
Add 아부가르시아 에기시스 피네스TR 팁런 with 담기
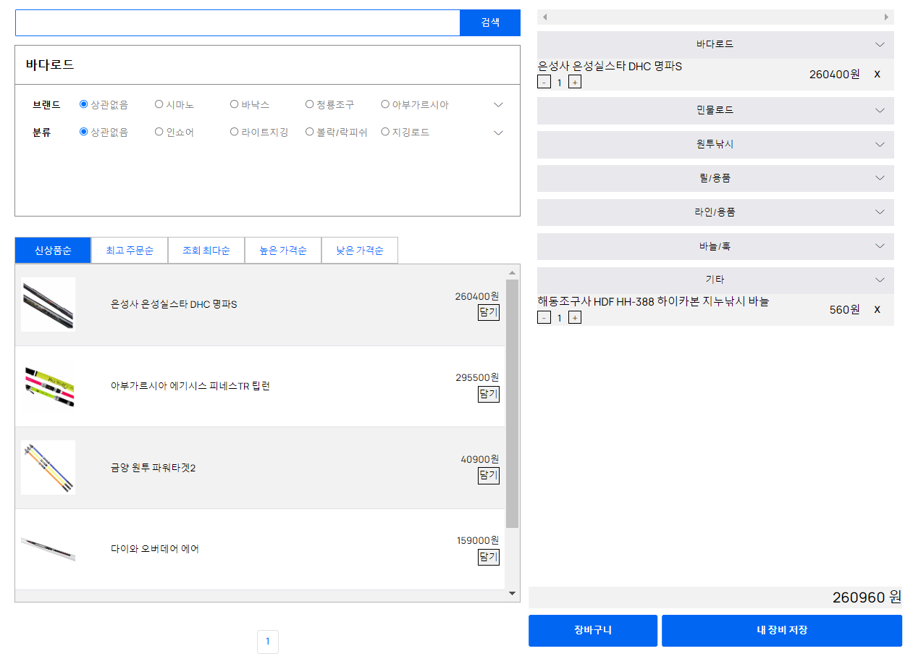click(x=489, y=394)
